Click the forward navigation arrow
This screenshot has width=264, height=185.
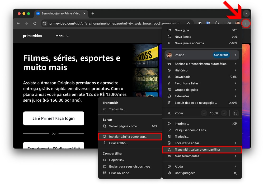click(x=26, y=23)
